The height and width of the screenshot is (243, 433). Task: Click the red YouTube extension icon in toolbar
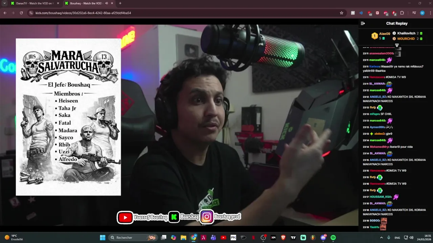377,13
